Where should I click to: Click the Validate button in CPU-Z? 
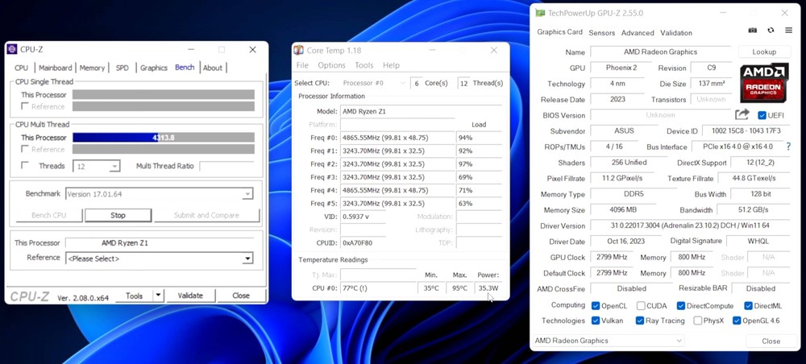[x=190, y=296]
